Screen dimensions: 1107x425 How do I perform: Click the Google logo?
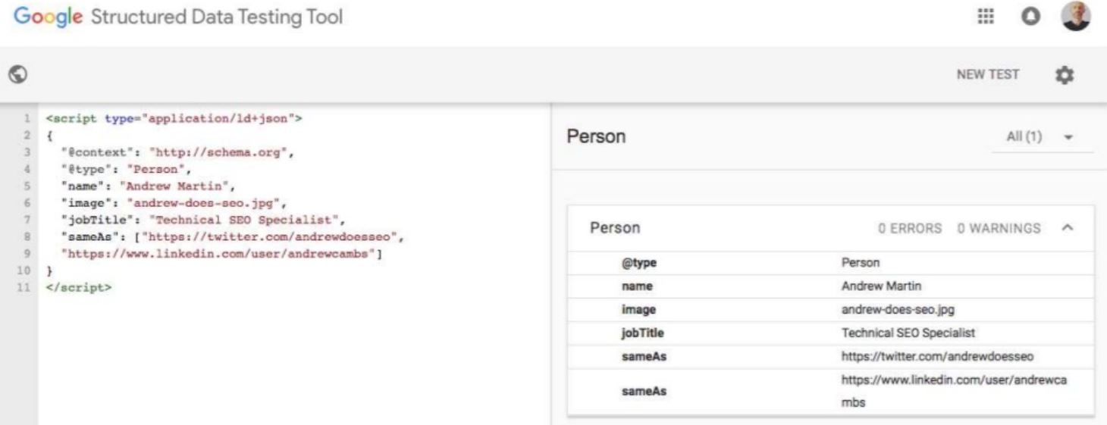48,17
